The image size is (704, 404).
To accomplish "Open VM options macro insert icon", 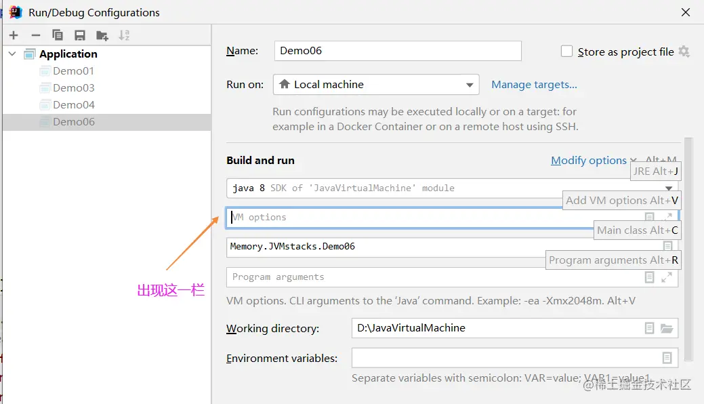I will [649, 218].
